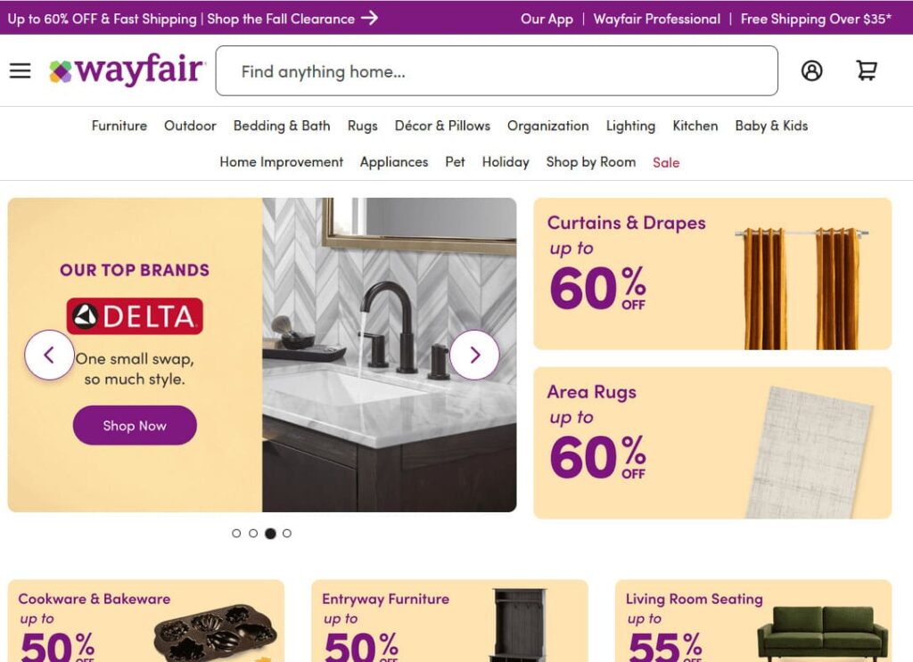Open the Wayfair Professional link
The width and height of the screenshot is (913, 662).
pos(657,19)
